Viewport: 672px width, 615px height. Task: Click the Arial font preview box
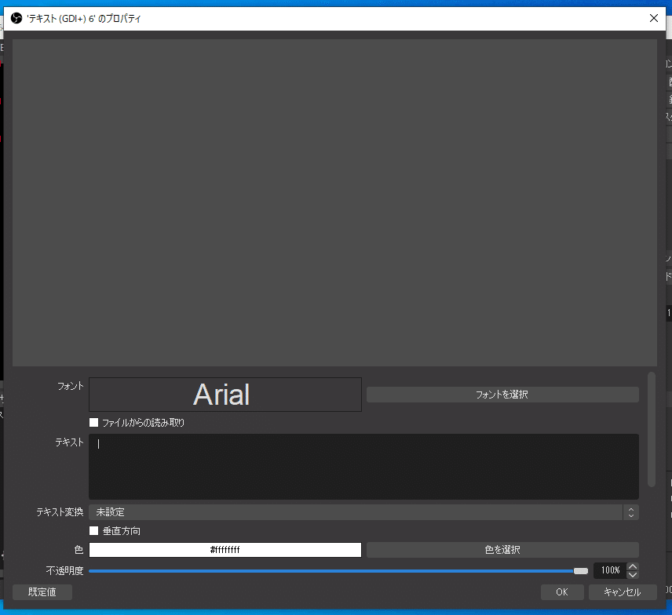[x=225, y=395]
